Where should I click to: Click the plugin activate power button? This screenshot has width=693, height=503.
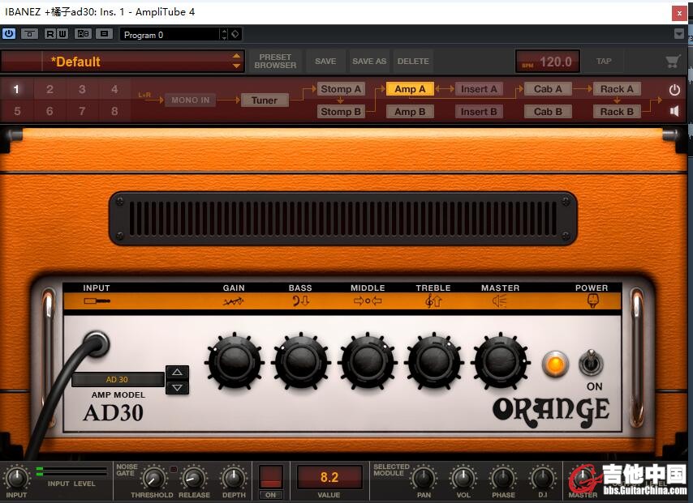click(9, 34)
